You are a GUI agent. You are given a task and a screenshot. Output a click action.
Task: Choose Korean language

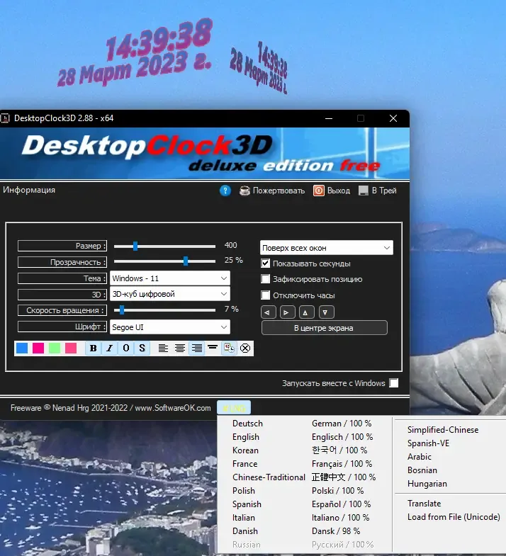pos(245,450)
